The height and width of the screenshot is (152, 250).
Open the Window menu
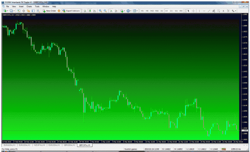[46, 6]
